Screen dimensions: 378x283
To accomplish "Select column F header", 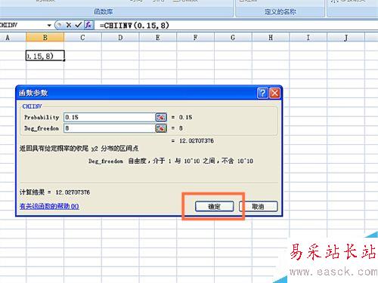I will click(x=195, y=38).
